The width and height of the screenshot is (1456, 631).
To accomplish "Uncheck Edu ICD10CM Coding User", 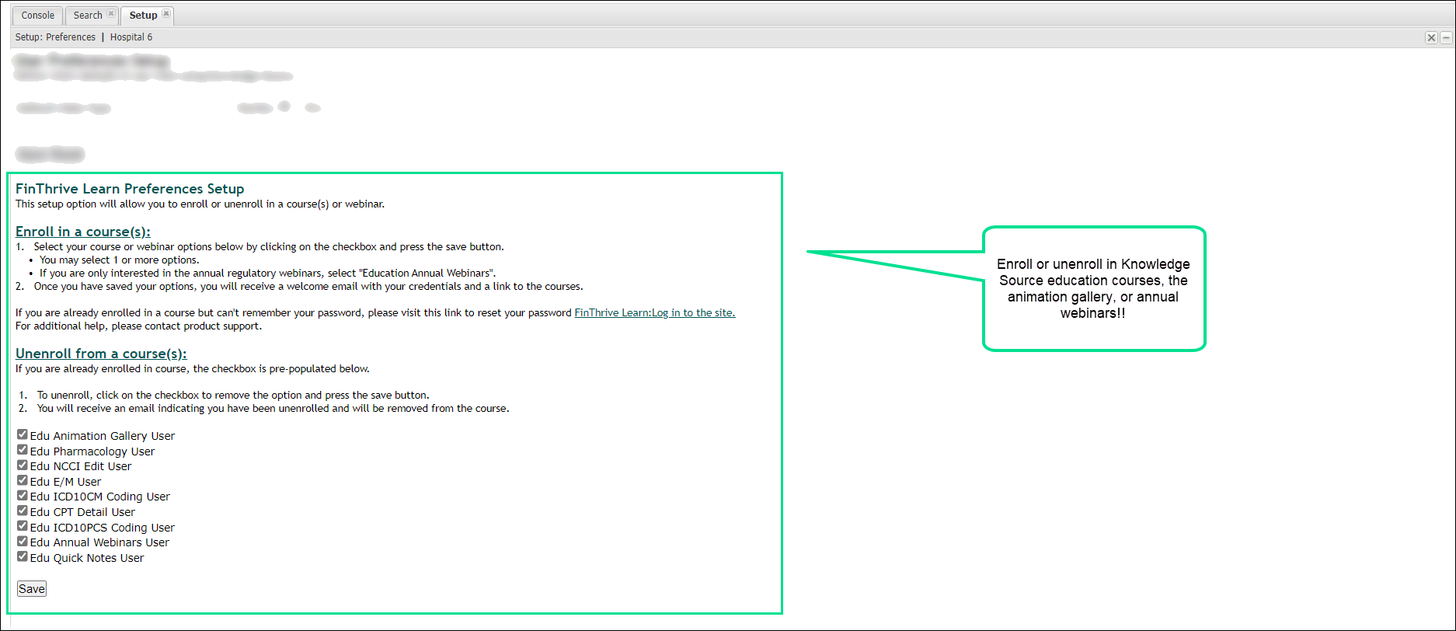I will [23, 496].
